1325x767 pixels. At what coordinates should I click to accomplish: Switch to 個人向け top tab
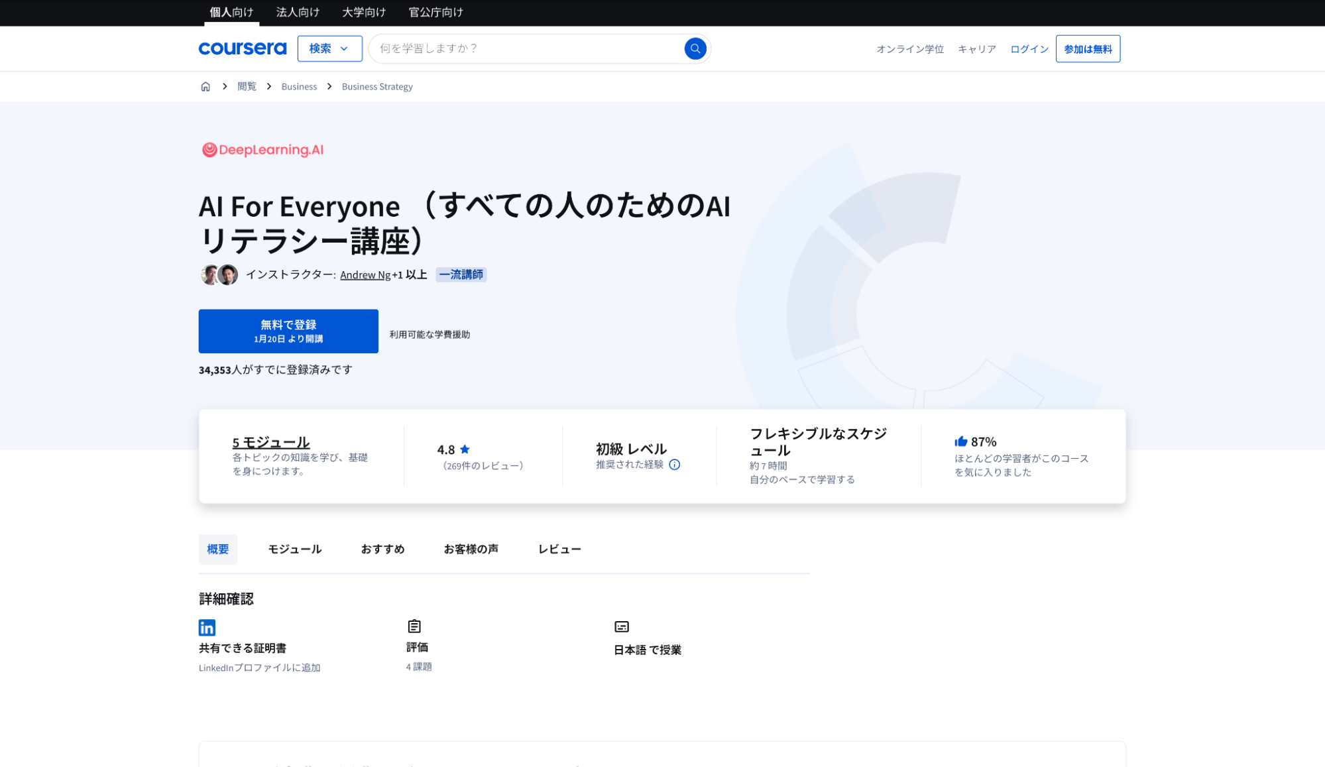[231, 12]
